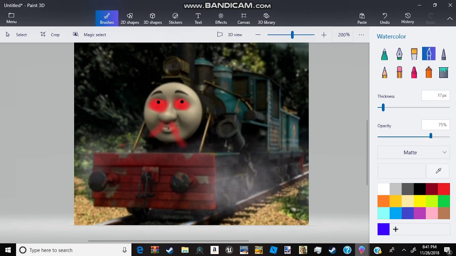The height and width of the screenshot is (256, 456).
Task: Click the Thickness slider handle
Action: tap(383, 107)
